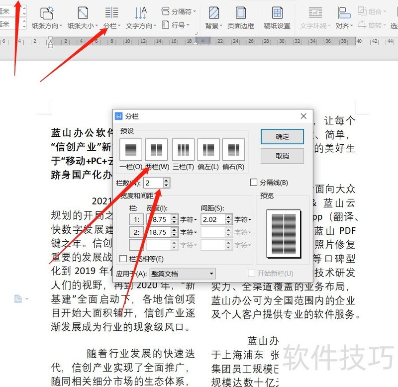Image resolution: width=398 pixels, height=387 pixels.
Task: Toggle equal column width (栏宽相等) checkbox
Action: point(123,259)
